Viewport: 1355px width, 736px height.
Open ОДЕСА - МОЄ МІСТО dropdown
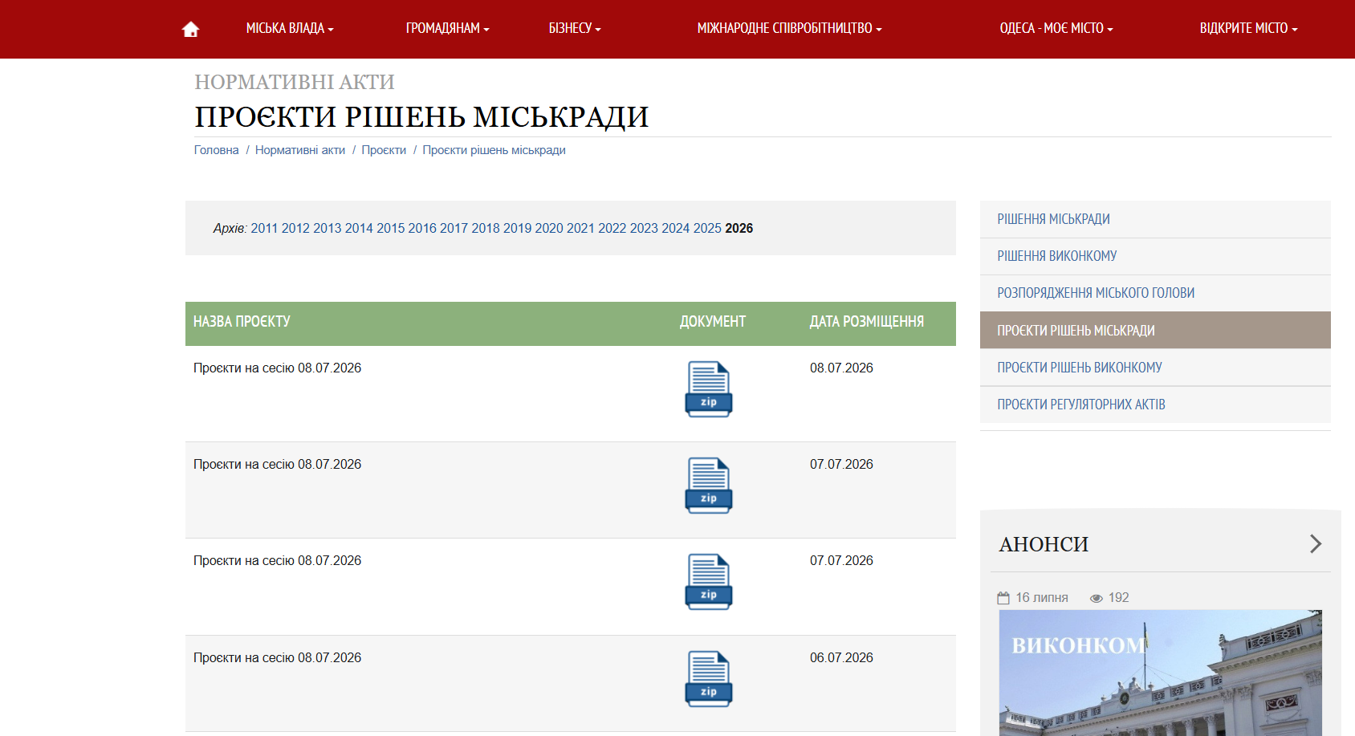pyautogui.click(x=1056, y=28)
